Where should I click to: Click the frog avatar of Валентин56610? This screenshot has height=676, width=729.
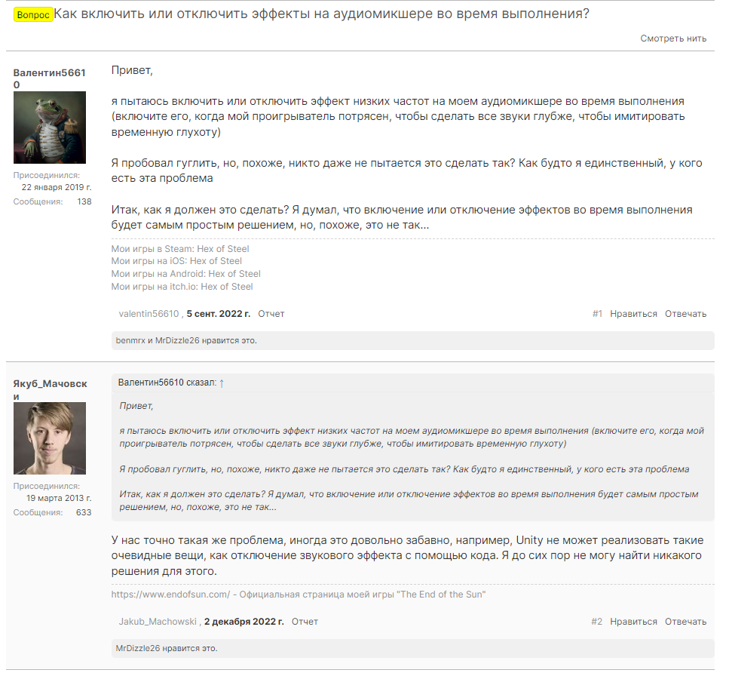pyautogui.click(x=50, y=128)
